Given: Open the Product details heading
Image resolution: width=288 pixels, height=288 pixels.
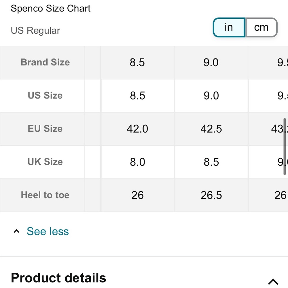Looking at the screenshot, I should click(x=58, y=278).
